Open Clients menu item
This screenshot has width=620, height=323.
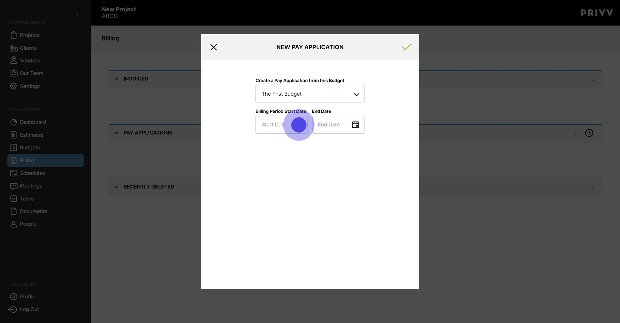[28, 48]
